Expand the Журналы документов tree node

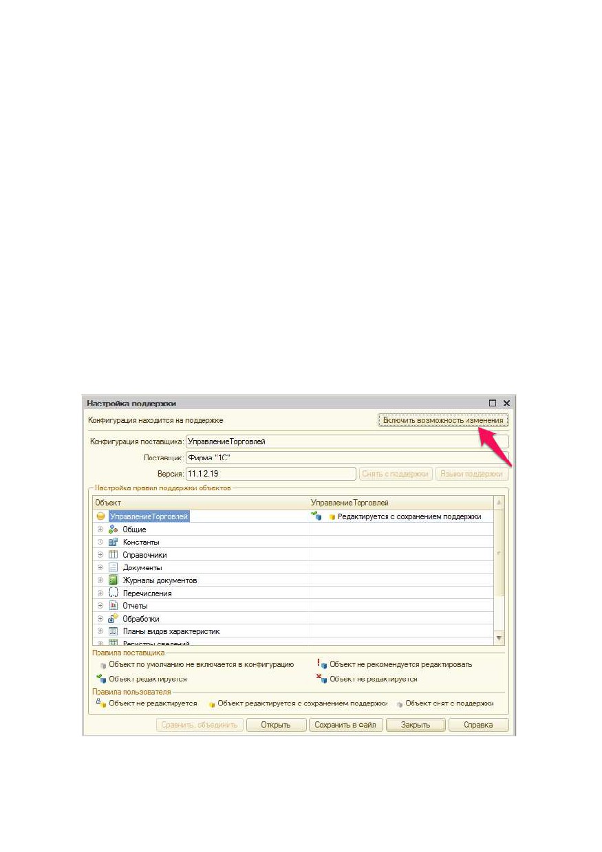(x=100, y=580)
